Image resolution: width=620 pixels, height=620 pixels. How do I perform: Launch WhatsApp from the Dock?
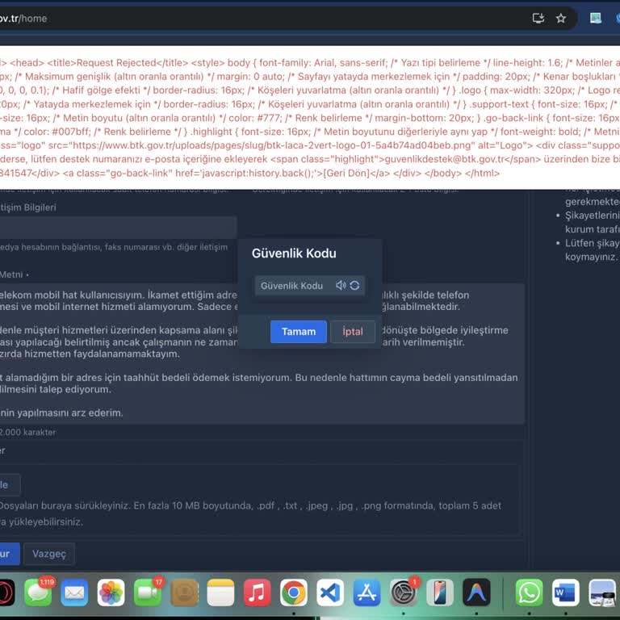[x=529, y=593]
